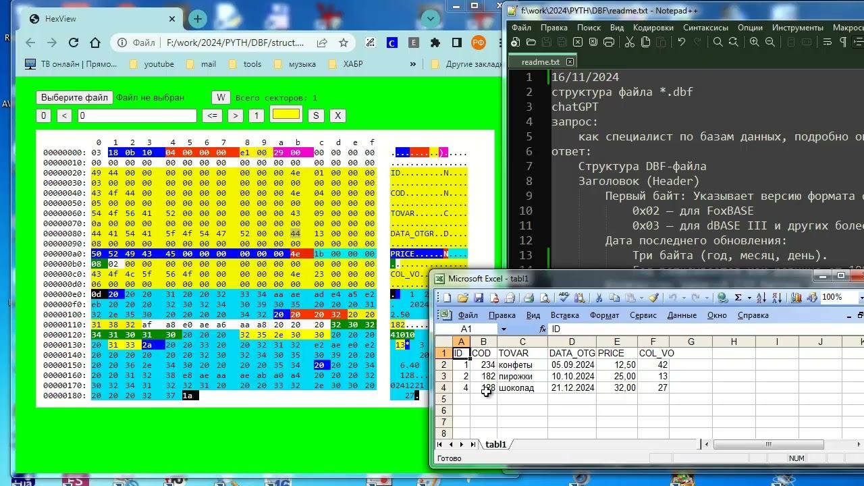Image resolution: width=864 pixels, height=486 pixels.
Task: Click Format Painter brush in Excel
Action: click(653, 298)
